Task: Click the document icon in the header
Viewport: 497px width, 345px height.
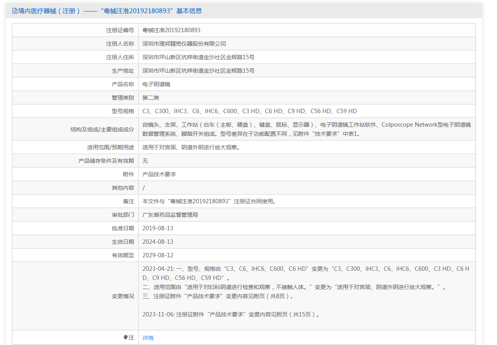Action: [15, 11]
